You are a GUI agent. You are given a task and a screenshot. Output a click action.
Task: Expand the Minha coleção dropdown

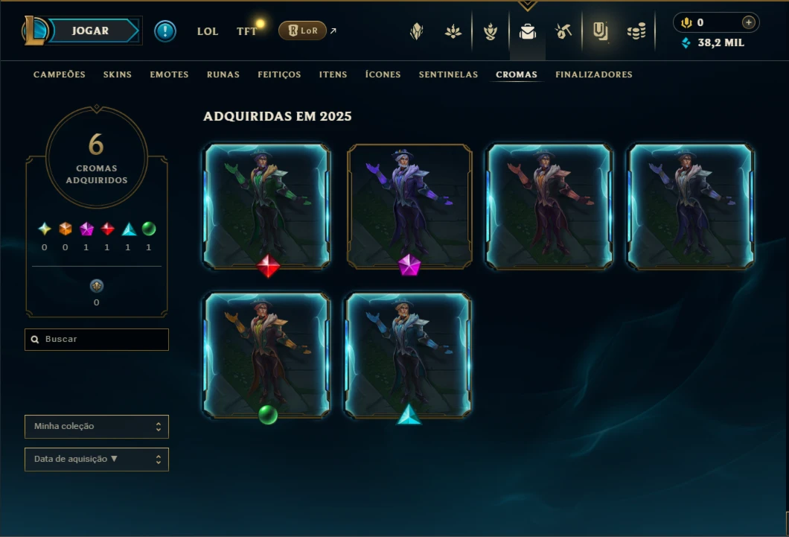97,426
